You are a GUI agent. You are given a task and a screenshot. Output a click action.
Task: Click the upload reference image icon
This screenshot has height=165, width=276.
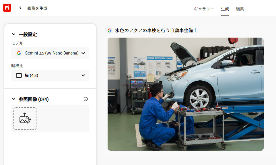coord(25,118)
